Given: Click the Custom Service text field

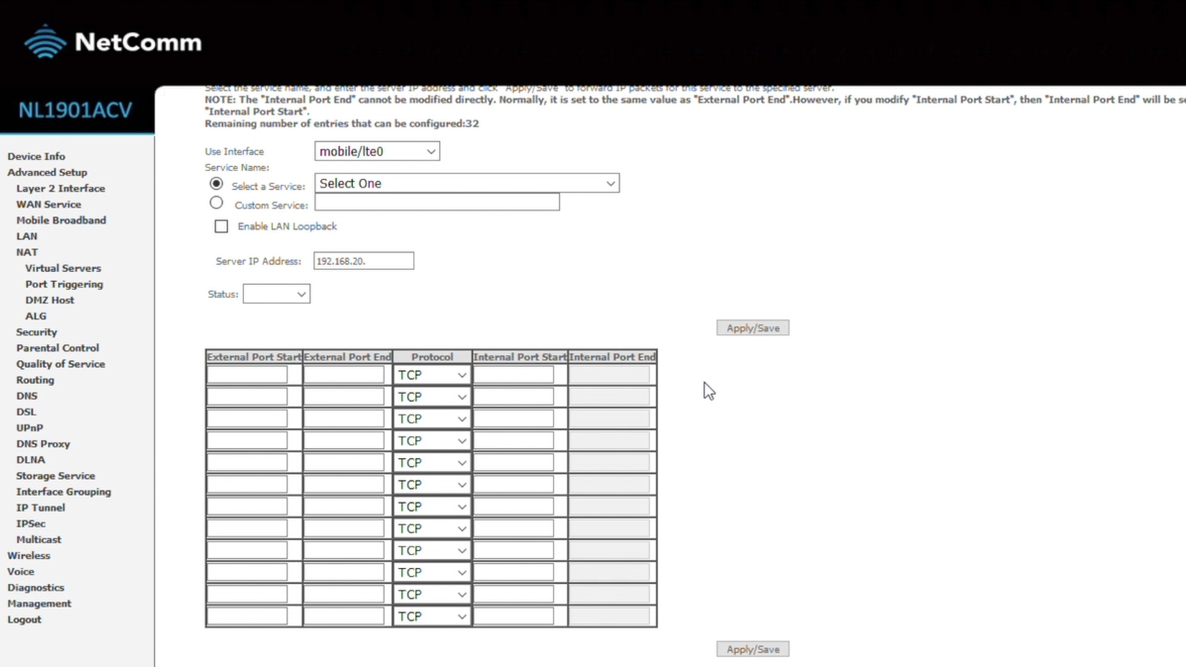Looking at the screenshot, I should (437, 203).
